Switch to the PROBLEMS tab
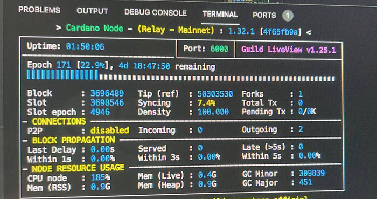The height and width of the screenshot is (199, 377). point(39,10)
